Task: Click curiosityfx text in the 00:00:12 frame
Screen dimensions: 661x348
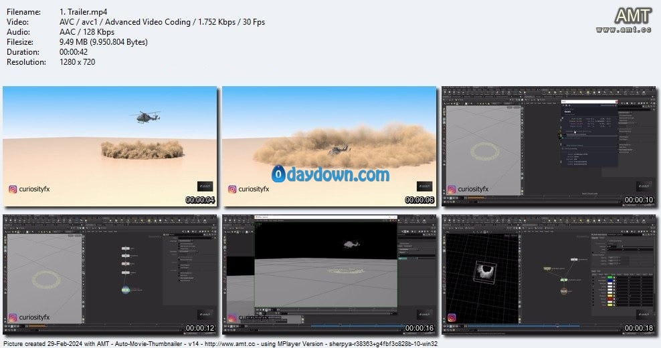Action: 35,317
